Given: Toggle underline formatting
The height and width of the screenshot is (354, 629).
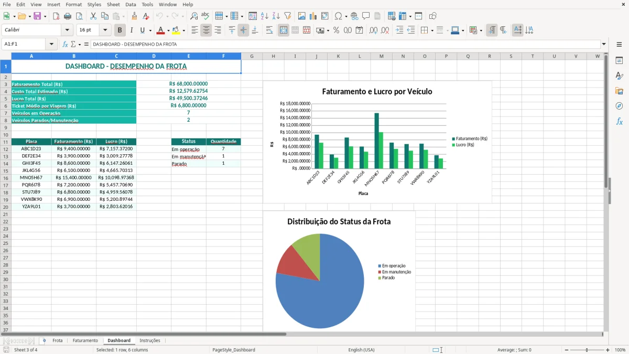Looking at the screenshot, I should (143, 30).
